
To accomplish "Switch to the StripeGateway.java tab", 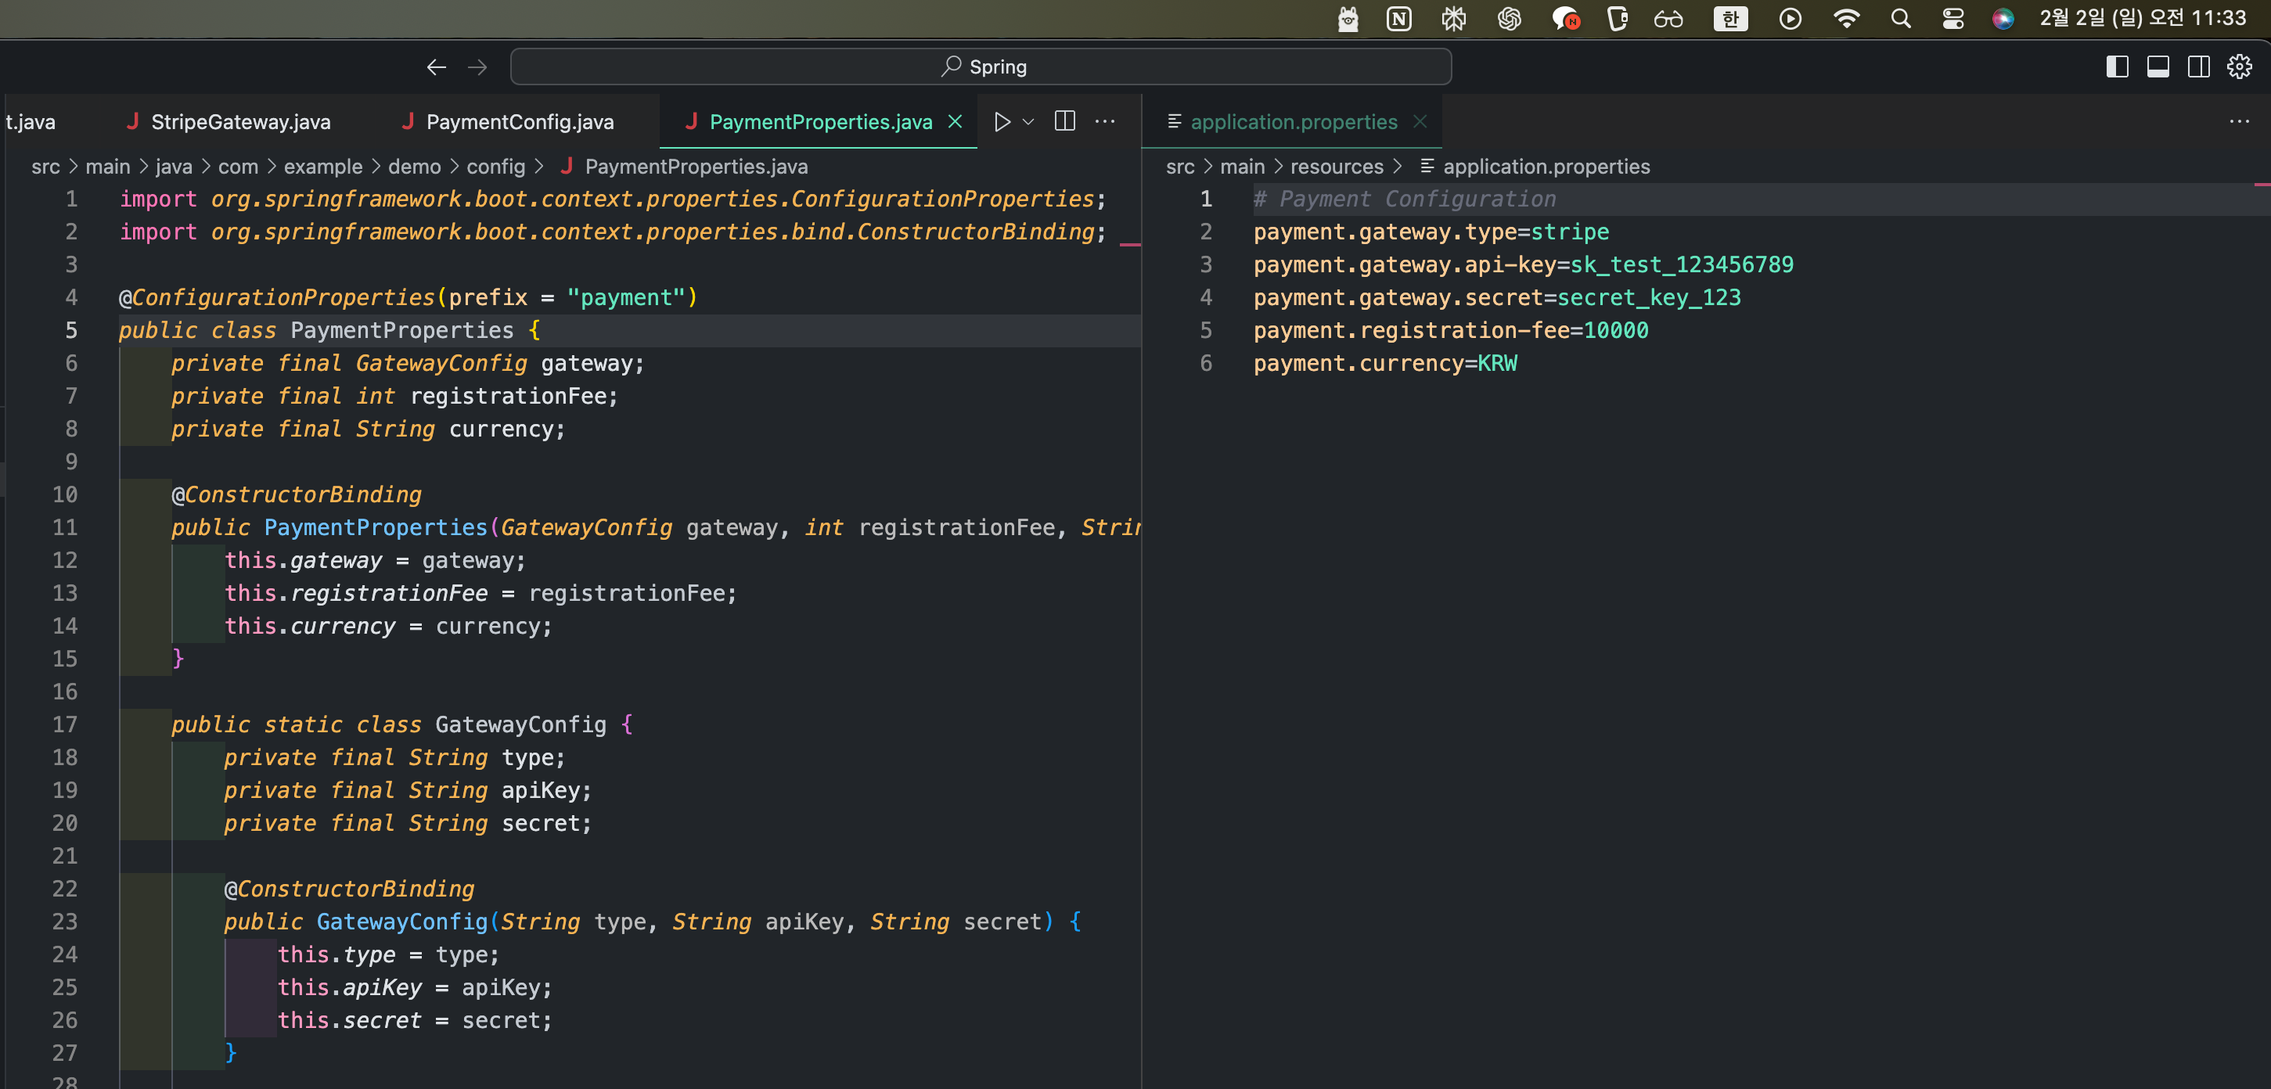I will pos(239,121).
